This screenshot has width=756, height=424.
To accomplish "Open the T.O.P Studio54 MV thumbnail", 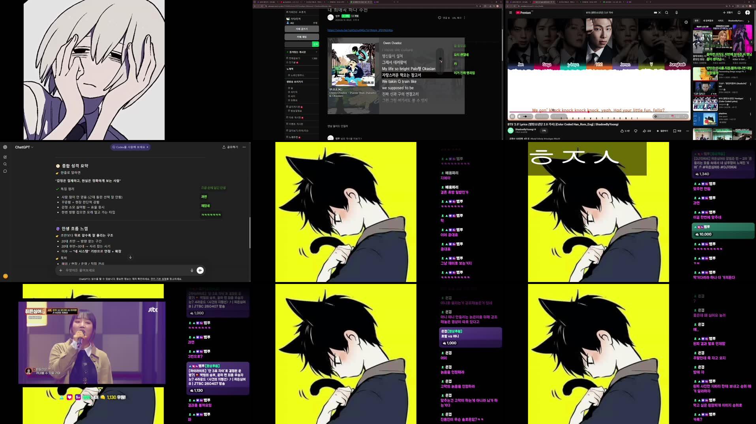I will click(x=705, y=89).
